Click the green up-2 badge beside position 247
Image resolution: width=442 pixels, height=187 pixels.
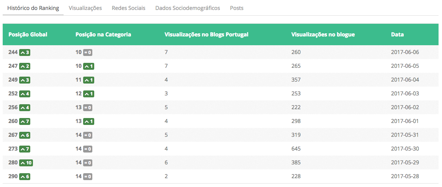tap(25, 66)
